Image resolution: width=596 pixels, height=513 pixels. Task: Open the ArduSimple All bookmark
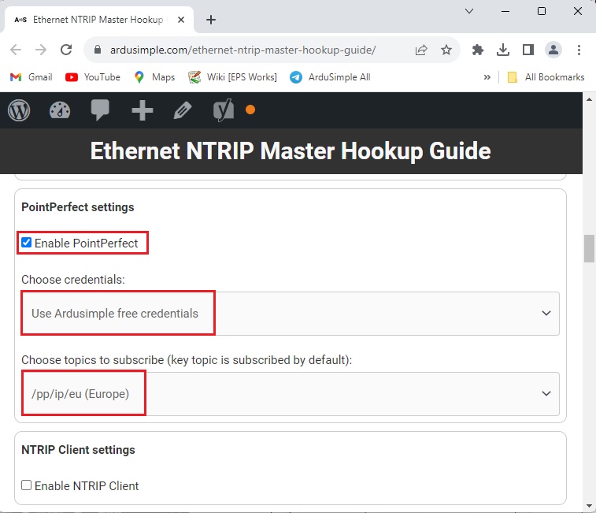click(329, 77)
